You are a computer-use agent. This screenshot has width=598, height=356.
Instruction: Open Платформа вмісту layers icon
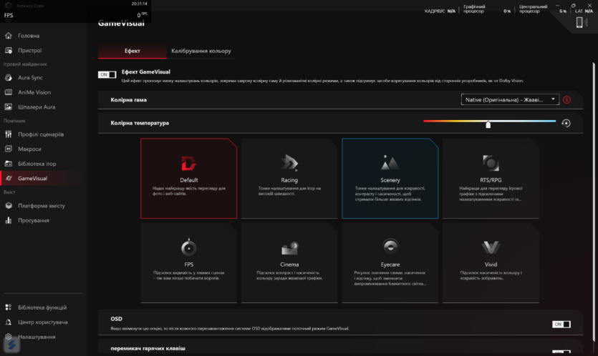tap(9, 206)
